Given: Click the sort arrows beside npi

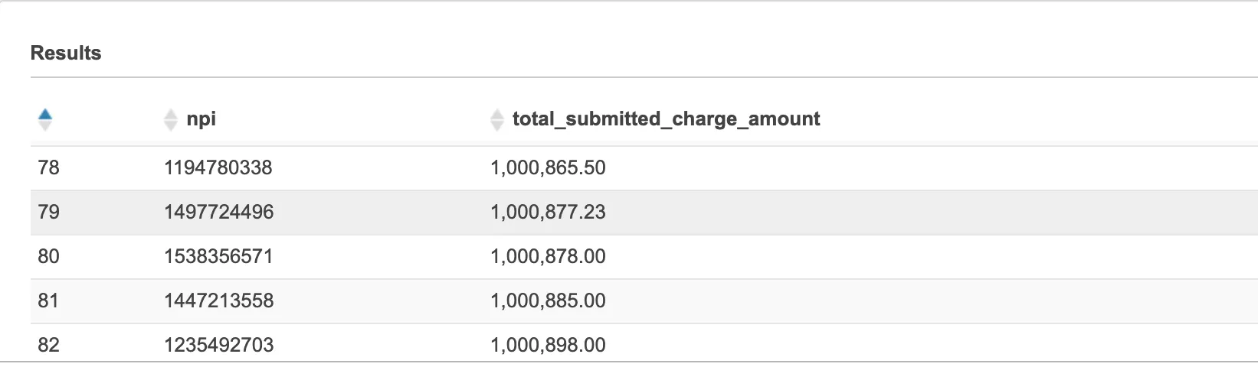Looking at the screenshot, I should [170, 119].
